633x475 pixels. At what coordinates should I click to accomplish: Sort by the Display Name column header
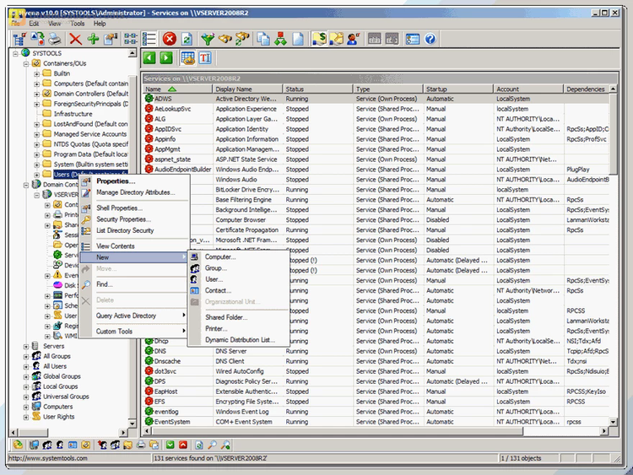click(247, 89)
